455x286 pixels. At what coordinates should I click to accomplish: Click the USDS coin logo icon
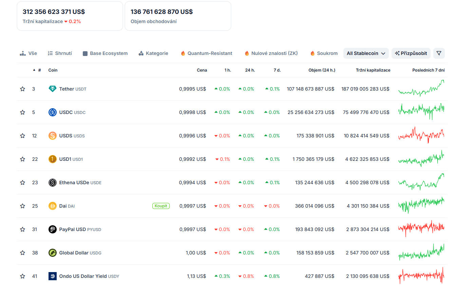click(x=52, y=136)
